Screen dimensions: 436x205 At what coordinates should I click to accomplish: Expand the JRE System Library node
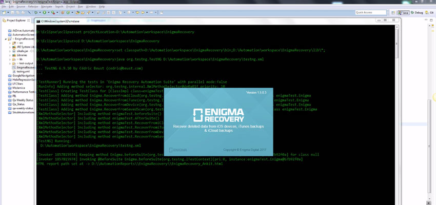click(10, 47)
